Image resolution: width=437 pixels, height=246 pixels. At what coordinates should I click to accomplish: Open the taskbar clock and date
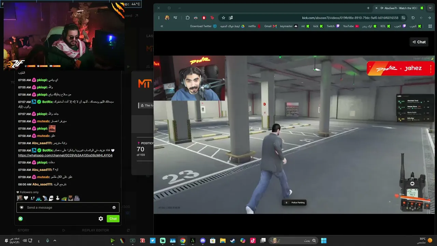tap(14, 241)
